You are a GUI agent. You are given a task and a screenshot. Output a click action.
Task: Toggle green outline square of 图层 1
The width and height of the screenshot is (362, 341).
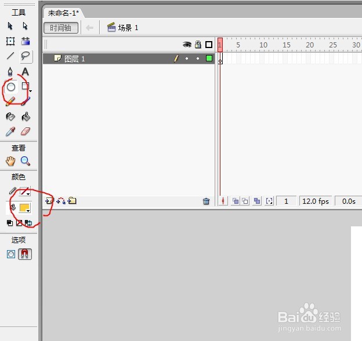click(x=209, y=58)
